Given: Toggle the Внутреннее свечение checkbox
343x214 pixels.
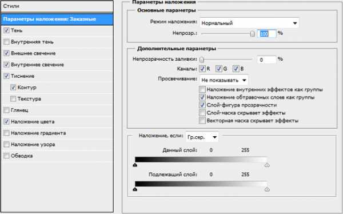Looking at the screenshot, I should click(6, 65).
